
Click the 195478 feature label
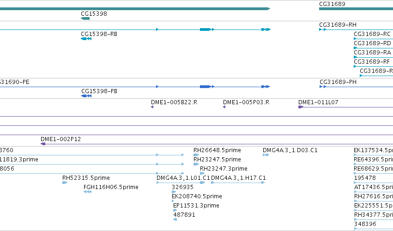tap(365, 178)
